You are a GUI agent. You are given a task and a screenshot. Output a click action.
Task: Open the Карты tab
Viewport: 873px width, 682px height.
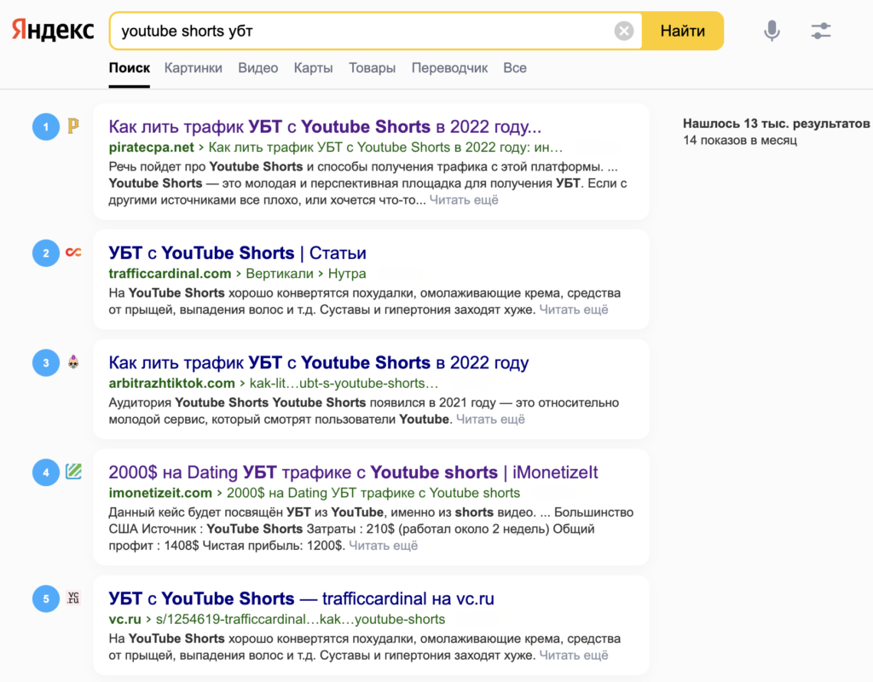click(x=314, y=68)
